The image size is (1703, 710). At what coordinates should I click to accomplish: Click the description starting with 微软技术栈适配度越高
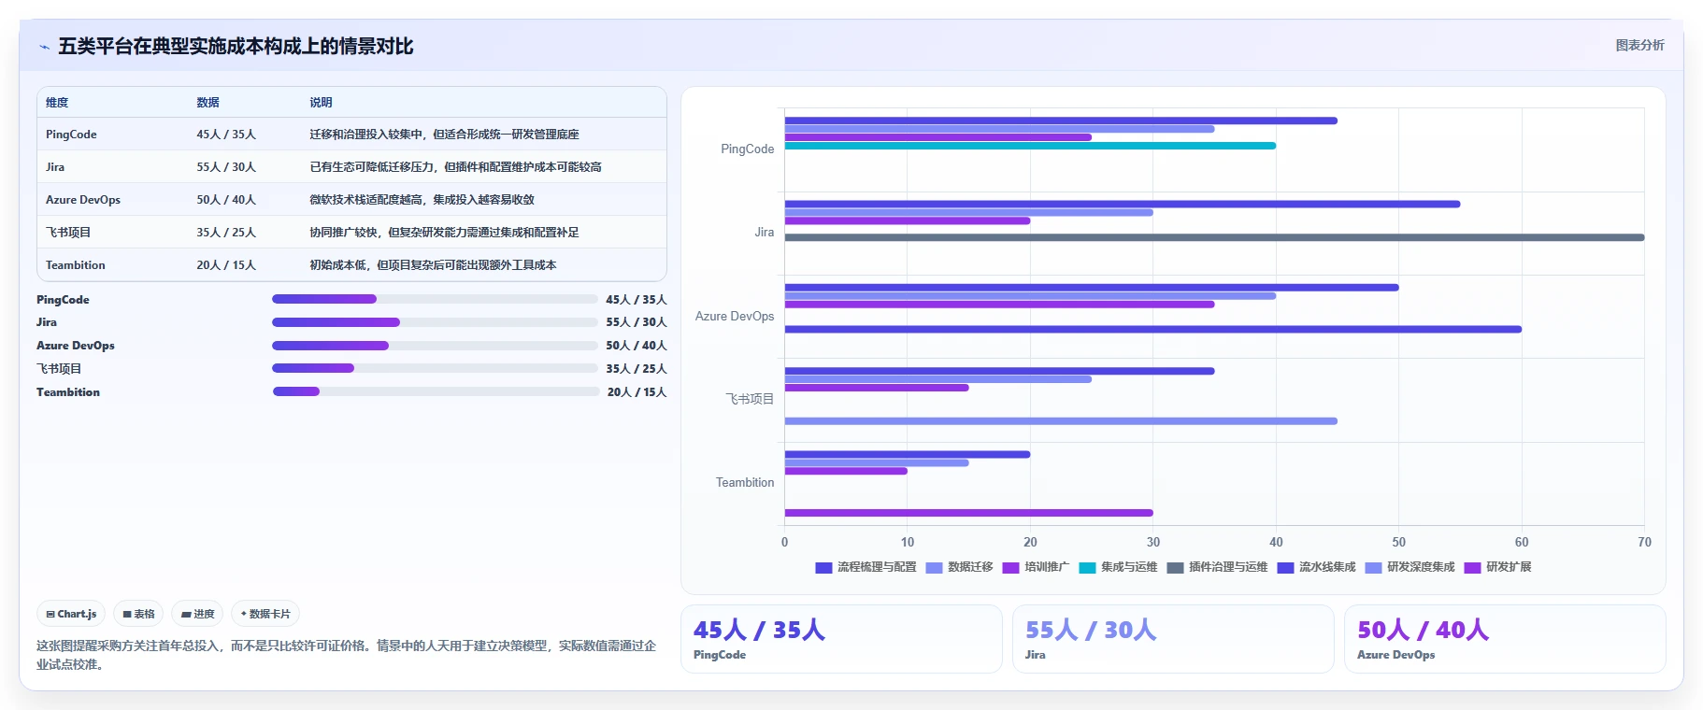422,200
